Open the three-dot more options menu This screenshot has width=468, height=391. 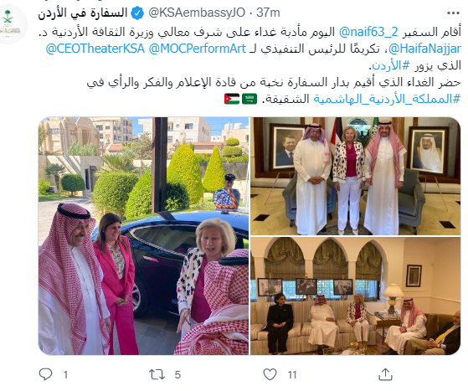click(453, 13)
